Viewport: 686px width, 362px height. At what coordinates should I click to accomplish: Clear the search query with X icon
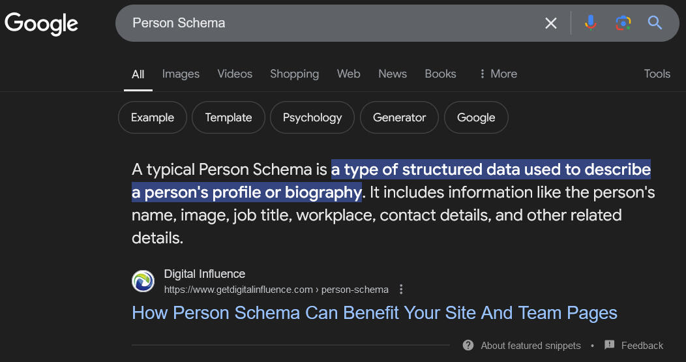point(551,23)
